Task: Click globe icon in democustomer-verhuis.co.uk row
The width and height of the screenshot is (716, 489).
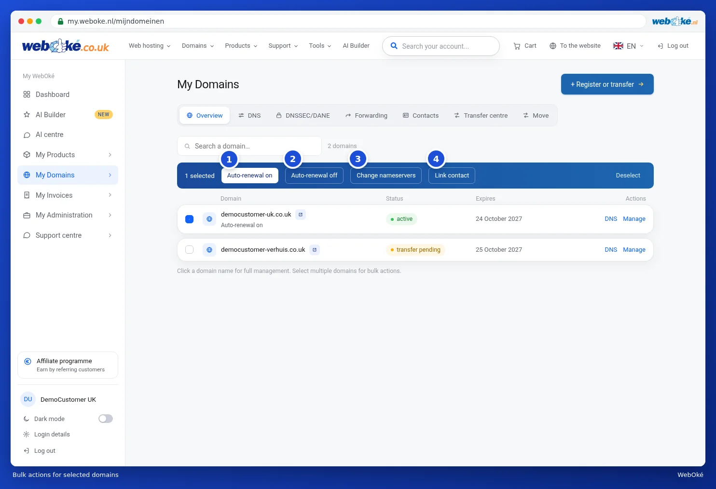Action: [209, 250]
